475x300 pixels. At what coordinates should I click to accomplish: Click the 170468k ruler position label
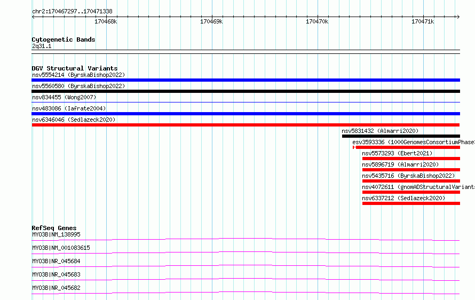pos(106,21)
